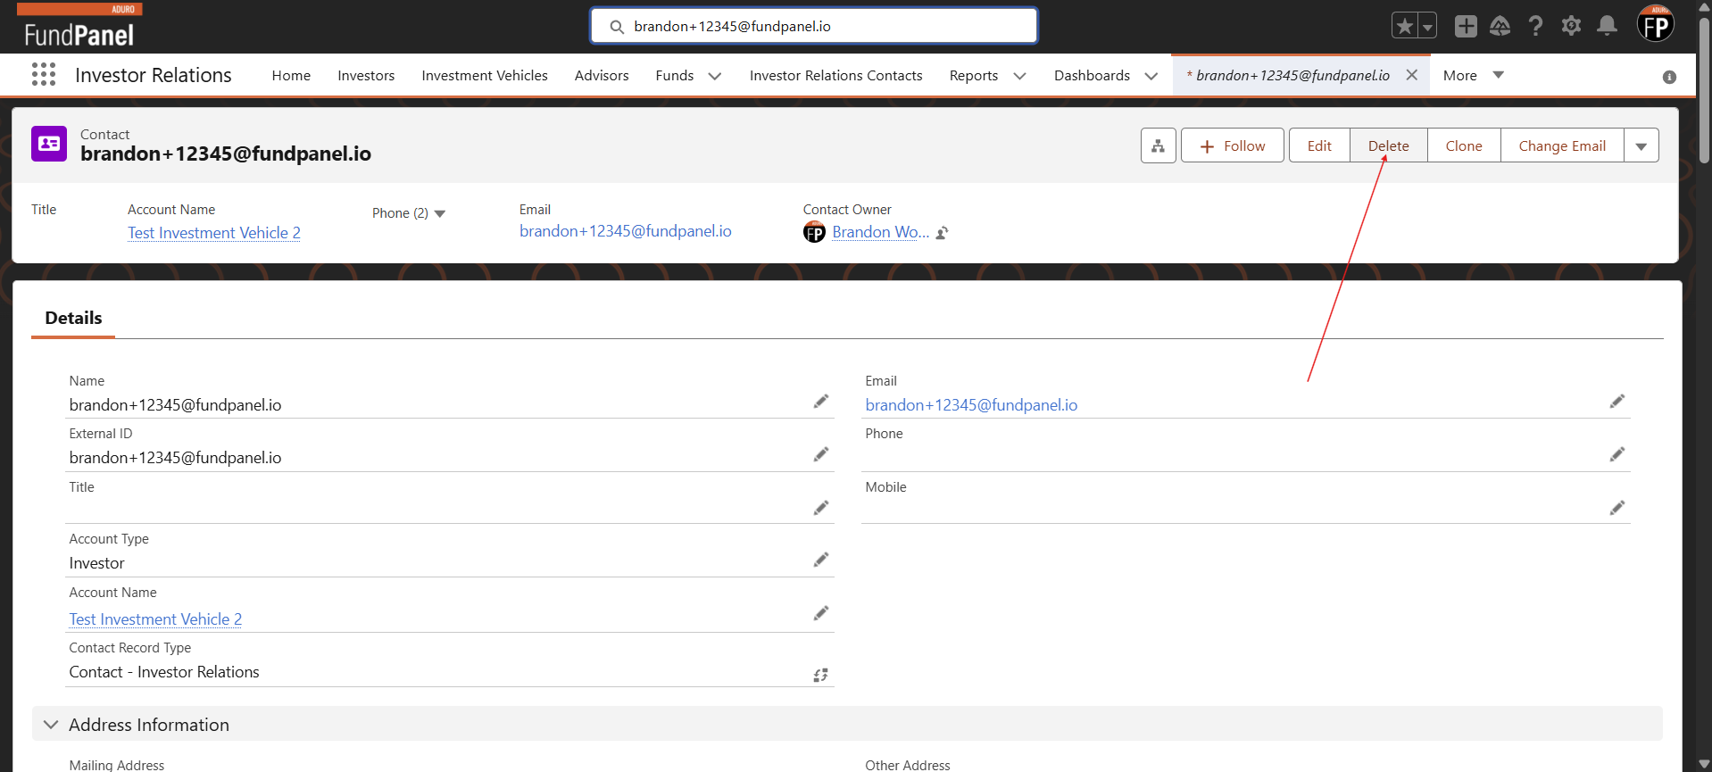Image resolution: width=1712 pixels, height=772 pixels.
Task: Open the Investors tab
Action: 366,76
